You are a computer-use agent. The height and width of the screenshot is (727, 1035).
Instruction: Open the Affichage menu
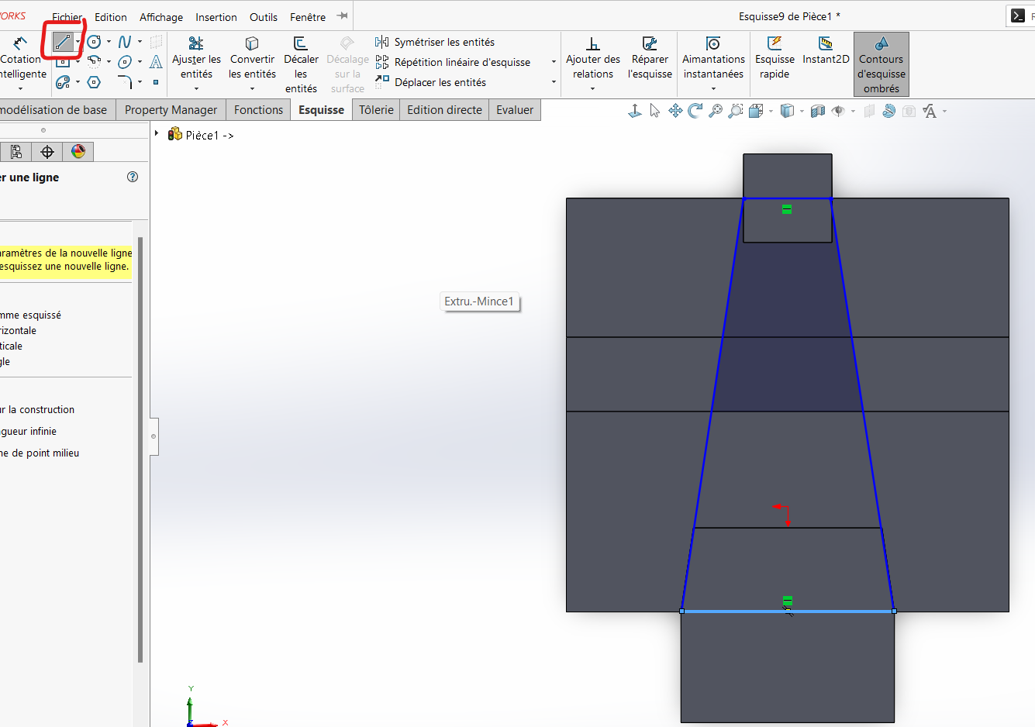pyautogui.click(x=161, y=17)
